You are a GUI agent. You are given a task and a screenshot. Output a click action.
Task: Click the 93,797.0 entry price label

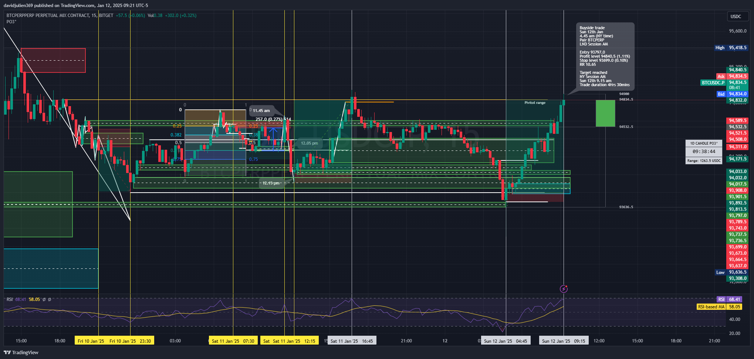tap(737, 216)
